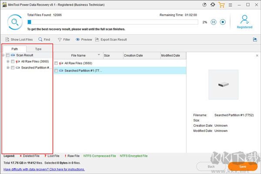Click Preview in the toolbar

pos(84,39)
